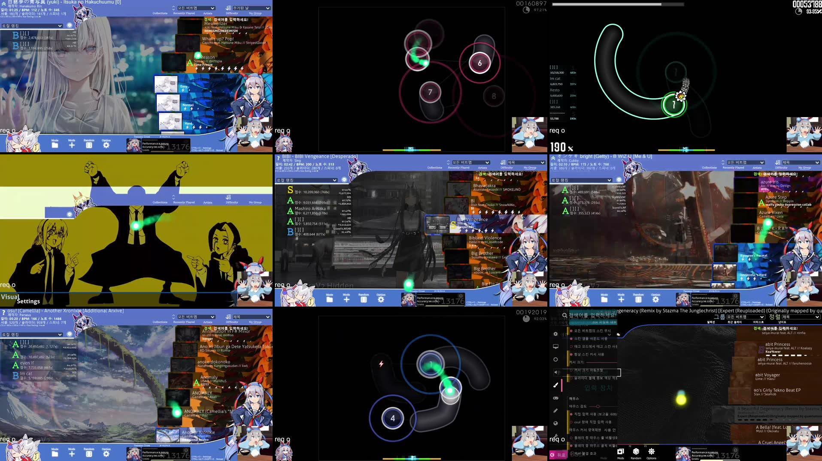Open Mods plus icon in Itsuka no Hakuchuumu panel
The height and width of the screenshot is (461, 822).
pyautogui.click(x=72, y=145)
